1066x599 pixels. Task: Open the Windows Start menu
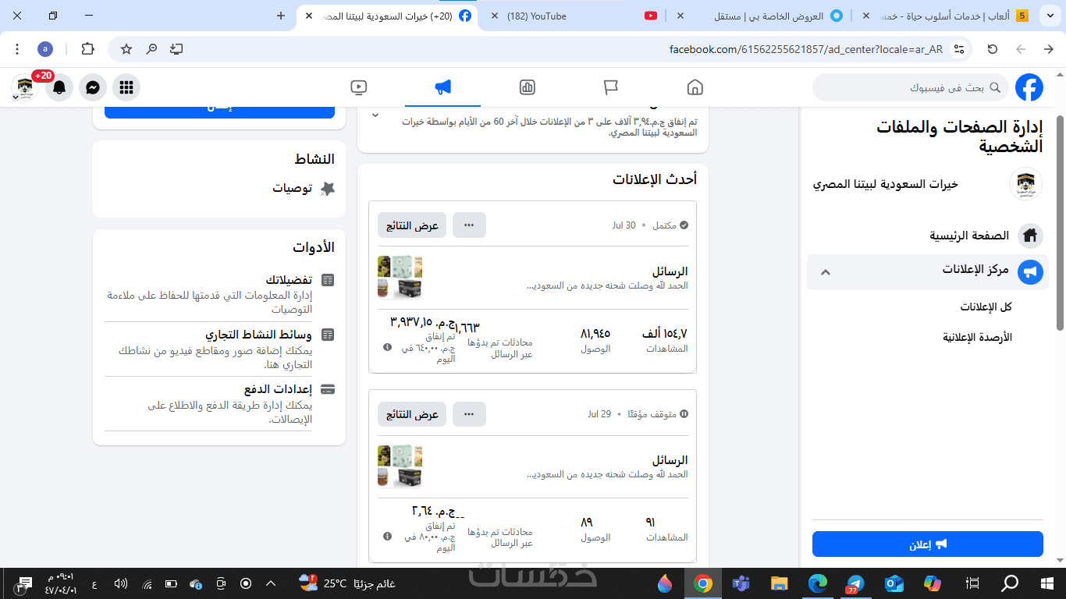point(1047,583)
